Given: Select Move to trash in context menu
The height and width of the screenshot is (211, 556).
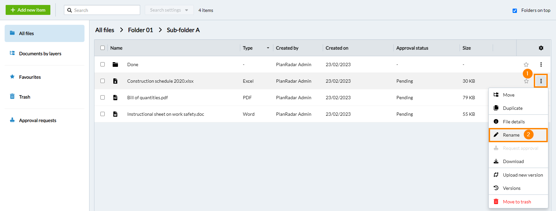Looking at the screenshot, I should pyautogui.click(x=517, y=202).
